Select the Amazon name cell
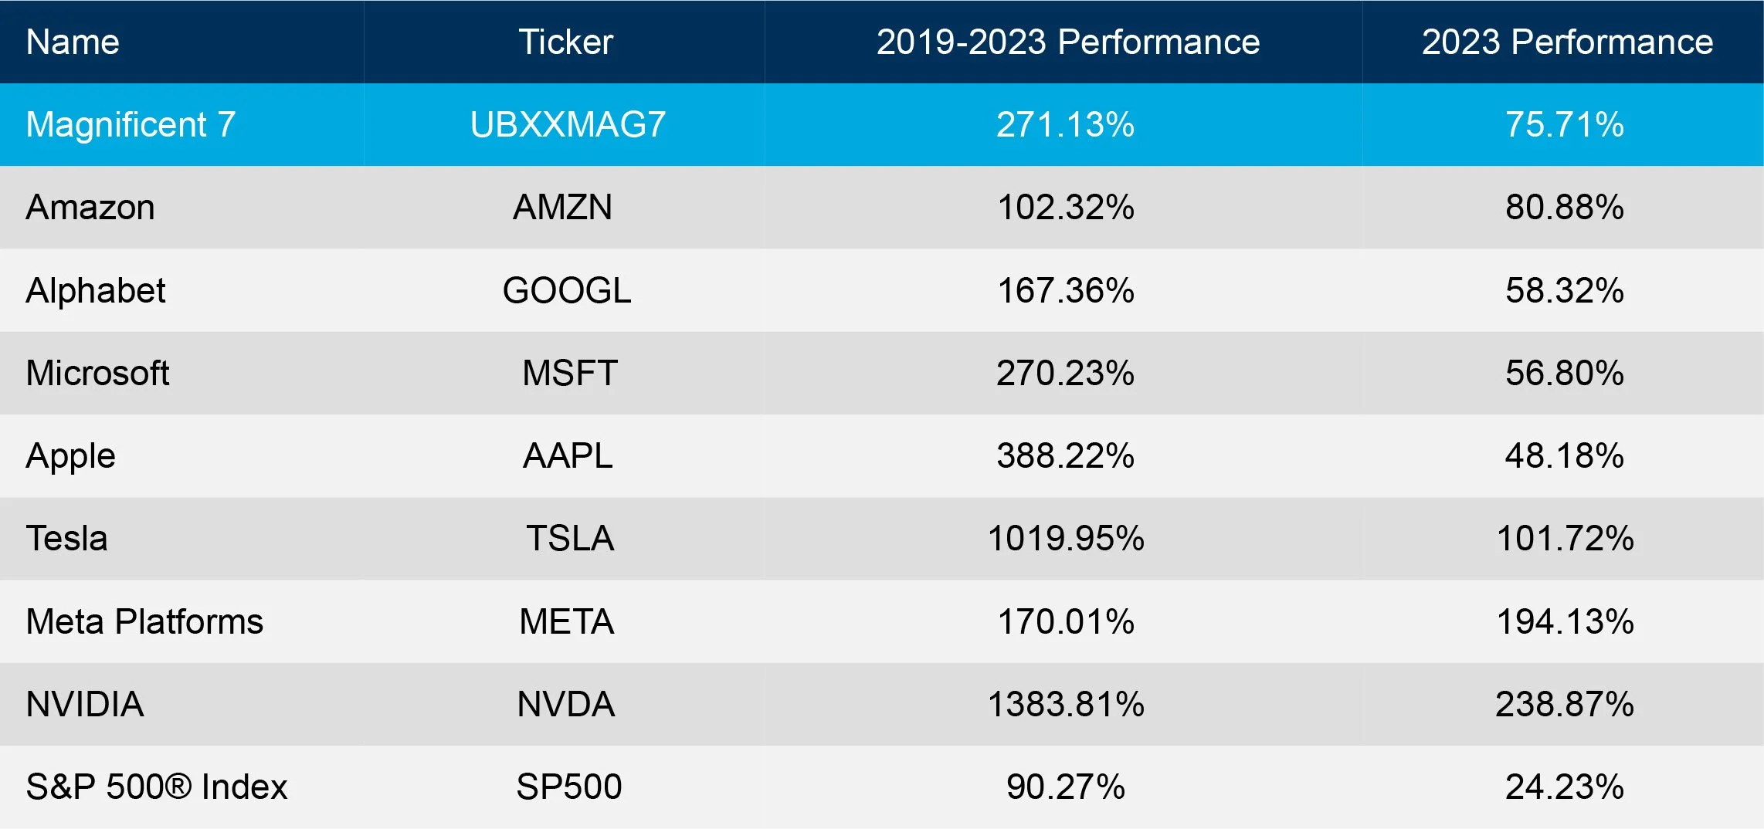Viewport: 1764px width, 829px height. [90, 207]
